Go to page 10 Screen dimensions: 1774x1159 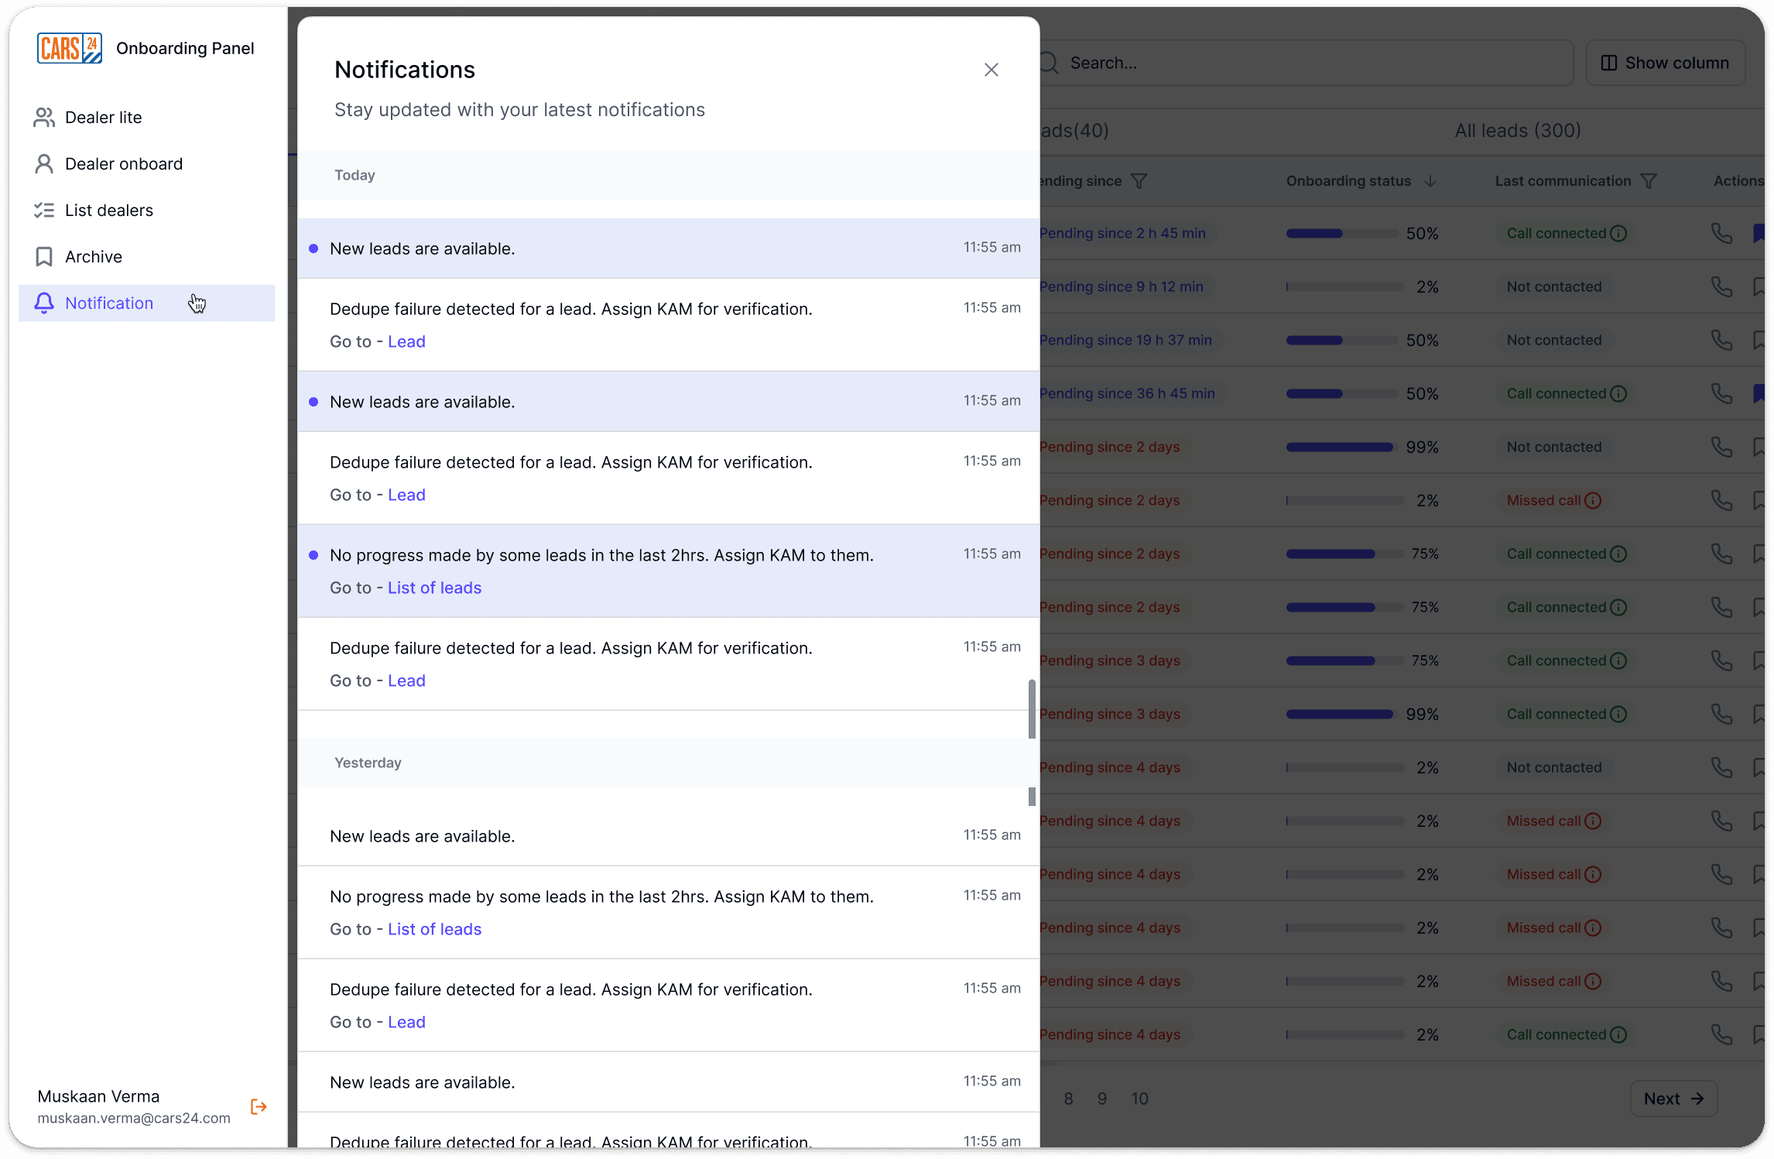coord(1139,1099)
